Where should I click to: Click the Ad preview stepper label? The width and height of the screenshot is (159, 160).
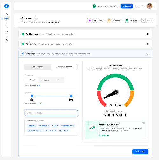click(x=116, y=20)
